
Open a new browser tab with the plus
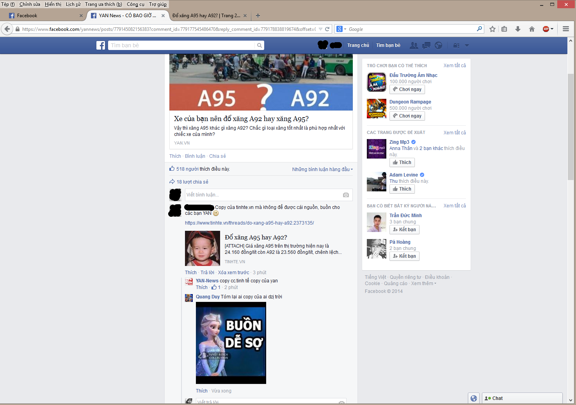click(x=258, y=16)
